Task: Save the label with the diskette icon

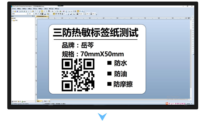Action: (17, 11)
